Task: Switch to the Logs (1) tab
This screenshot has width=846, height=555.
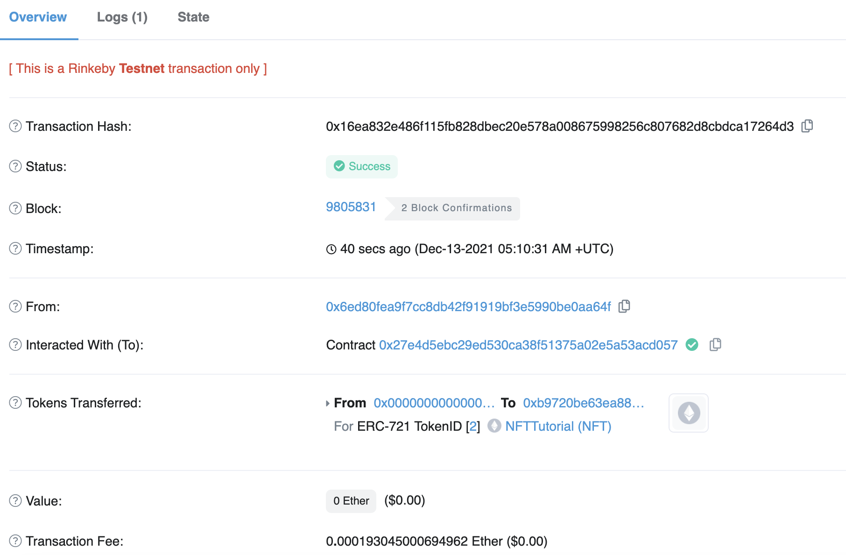Action: (x=122, y=17)
